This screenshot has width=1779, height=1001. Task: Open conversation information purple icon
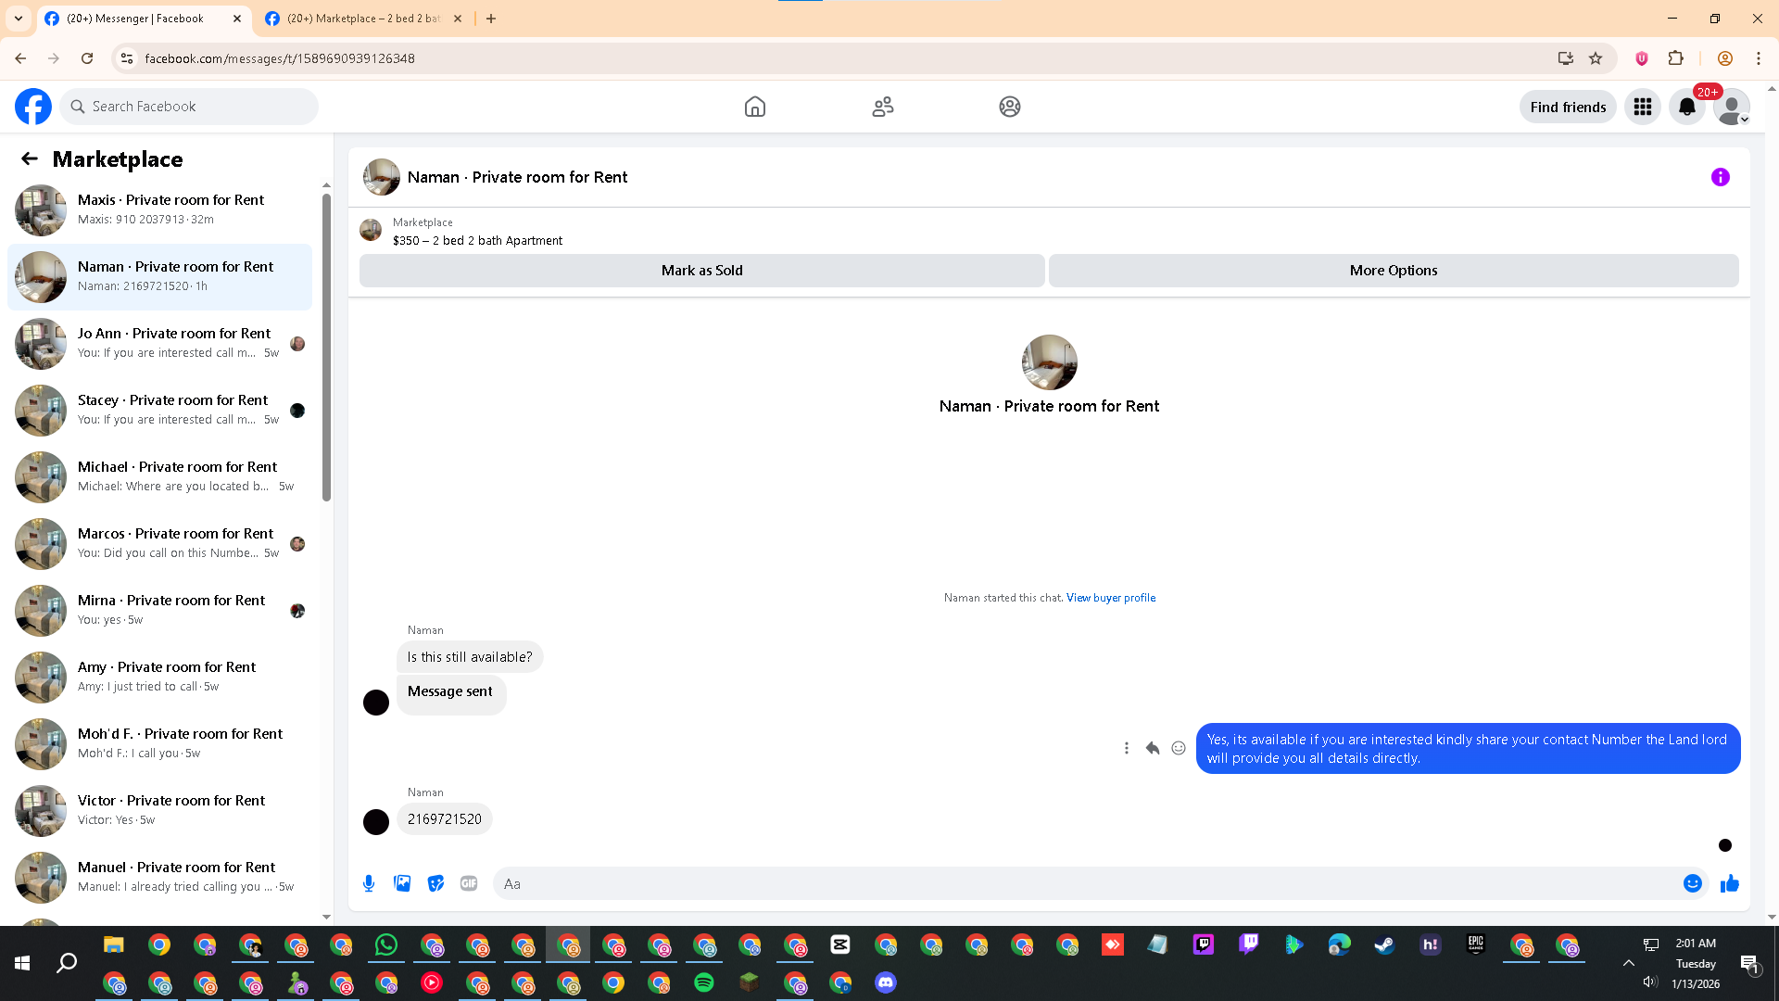click(1720, 177)
